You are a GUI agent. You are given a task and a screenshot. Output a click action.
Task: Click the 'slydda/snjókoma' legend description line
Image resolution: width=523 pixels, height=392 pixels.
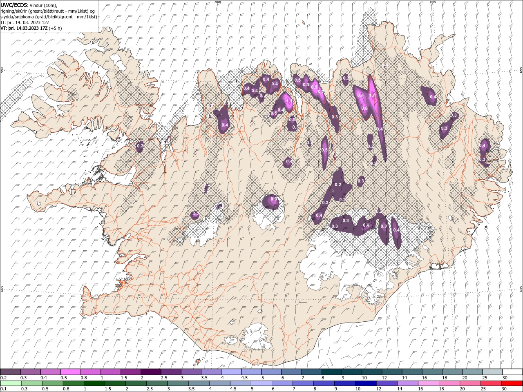point(49,17)
